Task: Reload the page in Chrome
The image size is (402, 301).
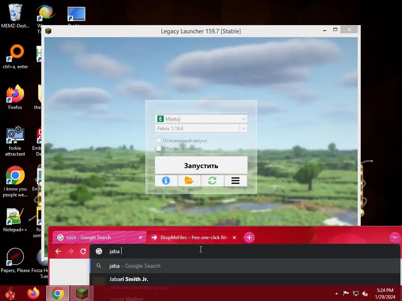Action: 83,251
